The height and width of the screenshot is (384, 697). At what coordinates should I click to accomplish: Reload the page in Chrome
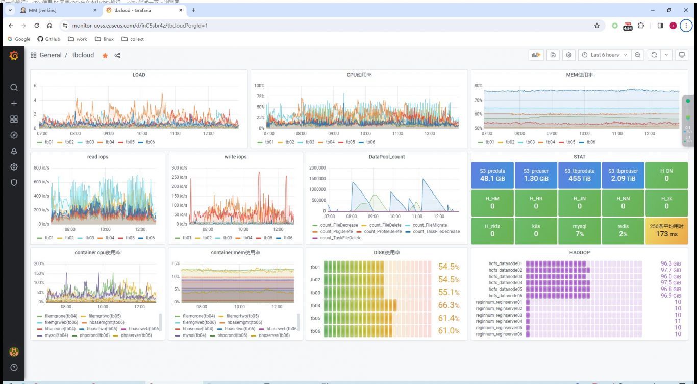tap(37, 26)
